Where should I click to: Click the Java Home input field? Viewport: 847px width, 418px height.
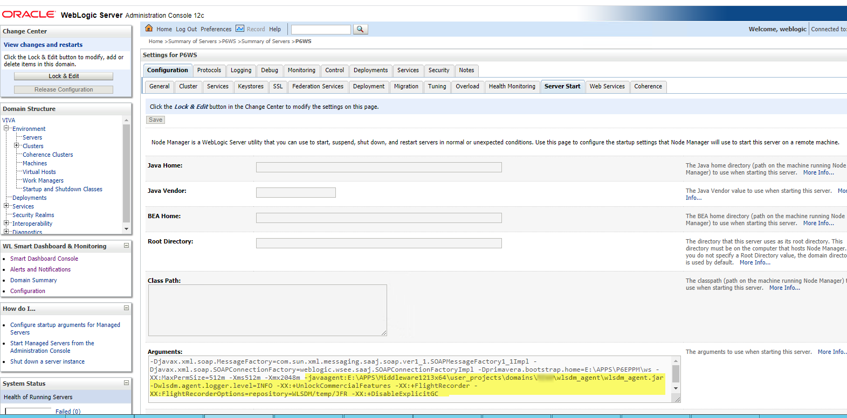tap(378, 167)
